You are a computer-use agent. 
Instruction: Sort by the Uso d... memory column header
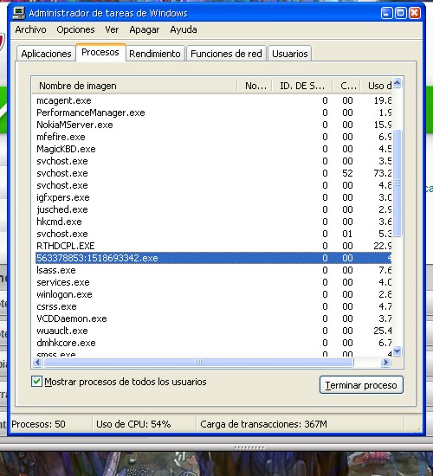click(x=377, y=86)
